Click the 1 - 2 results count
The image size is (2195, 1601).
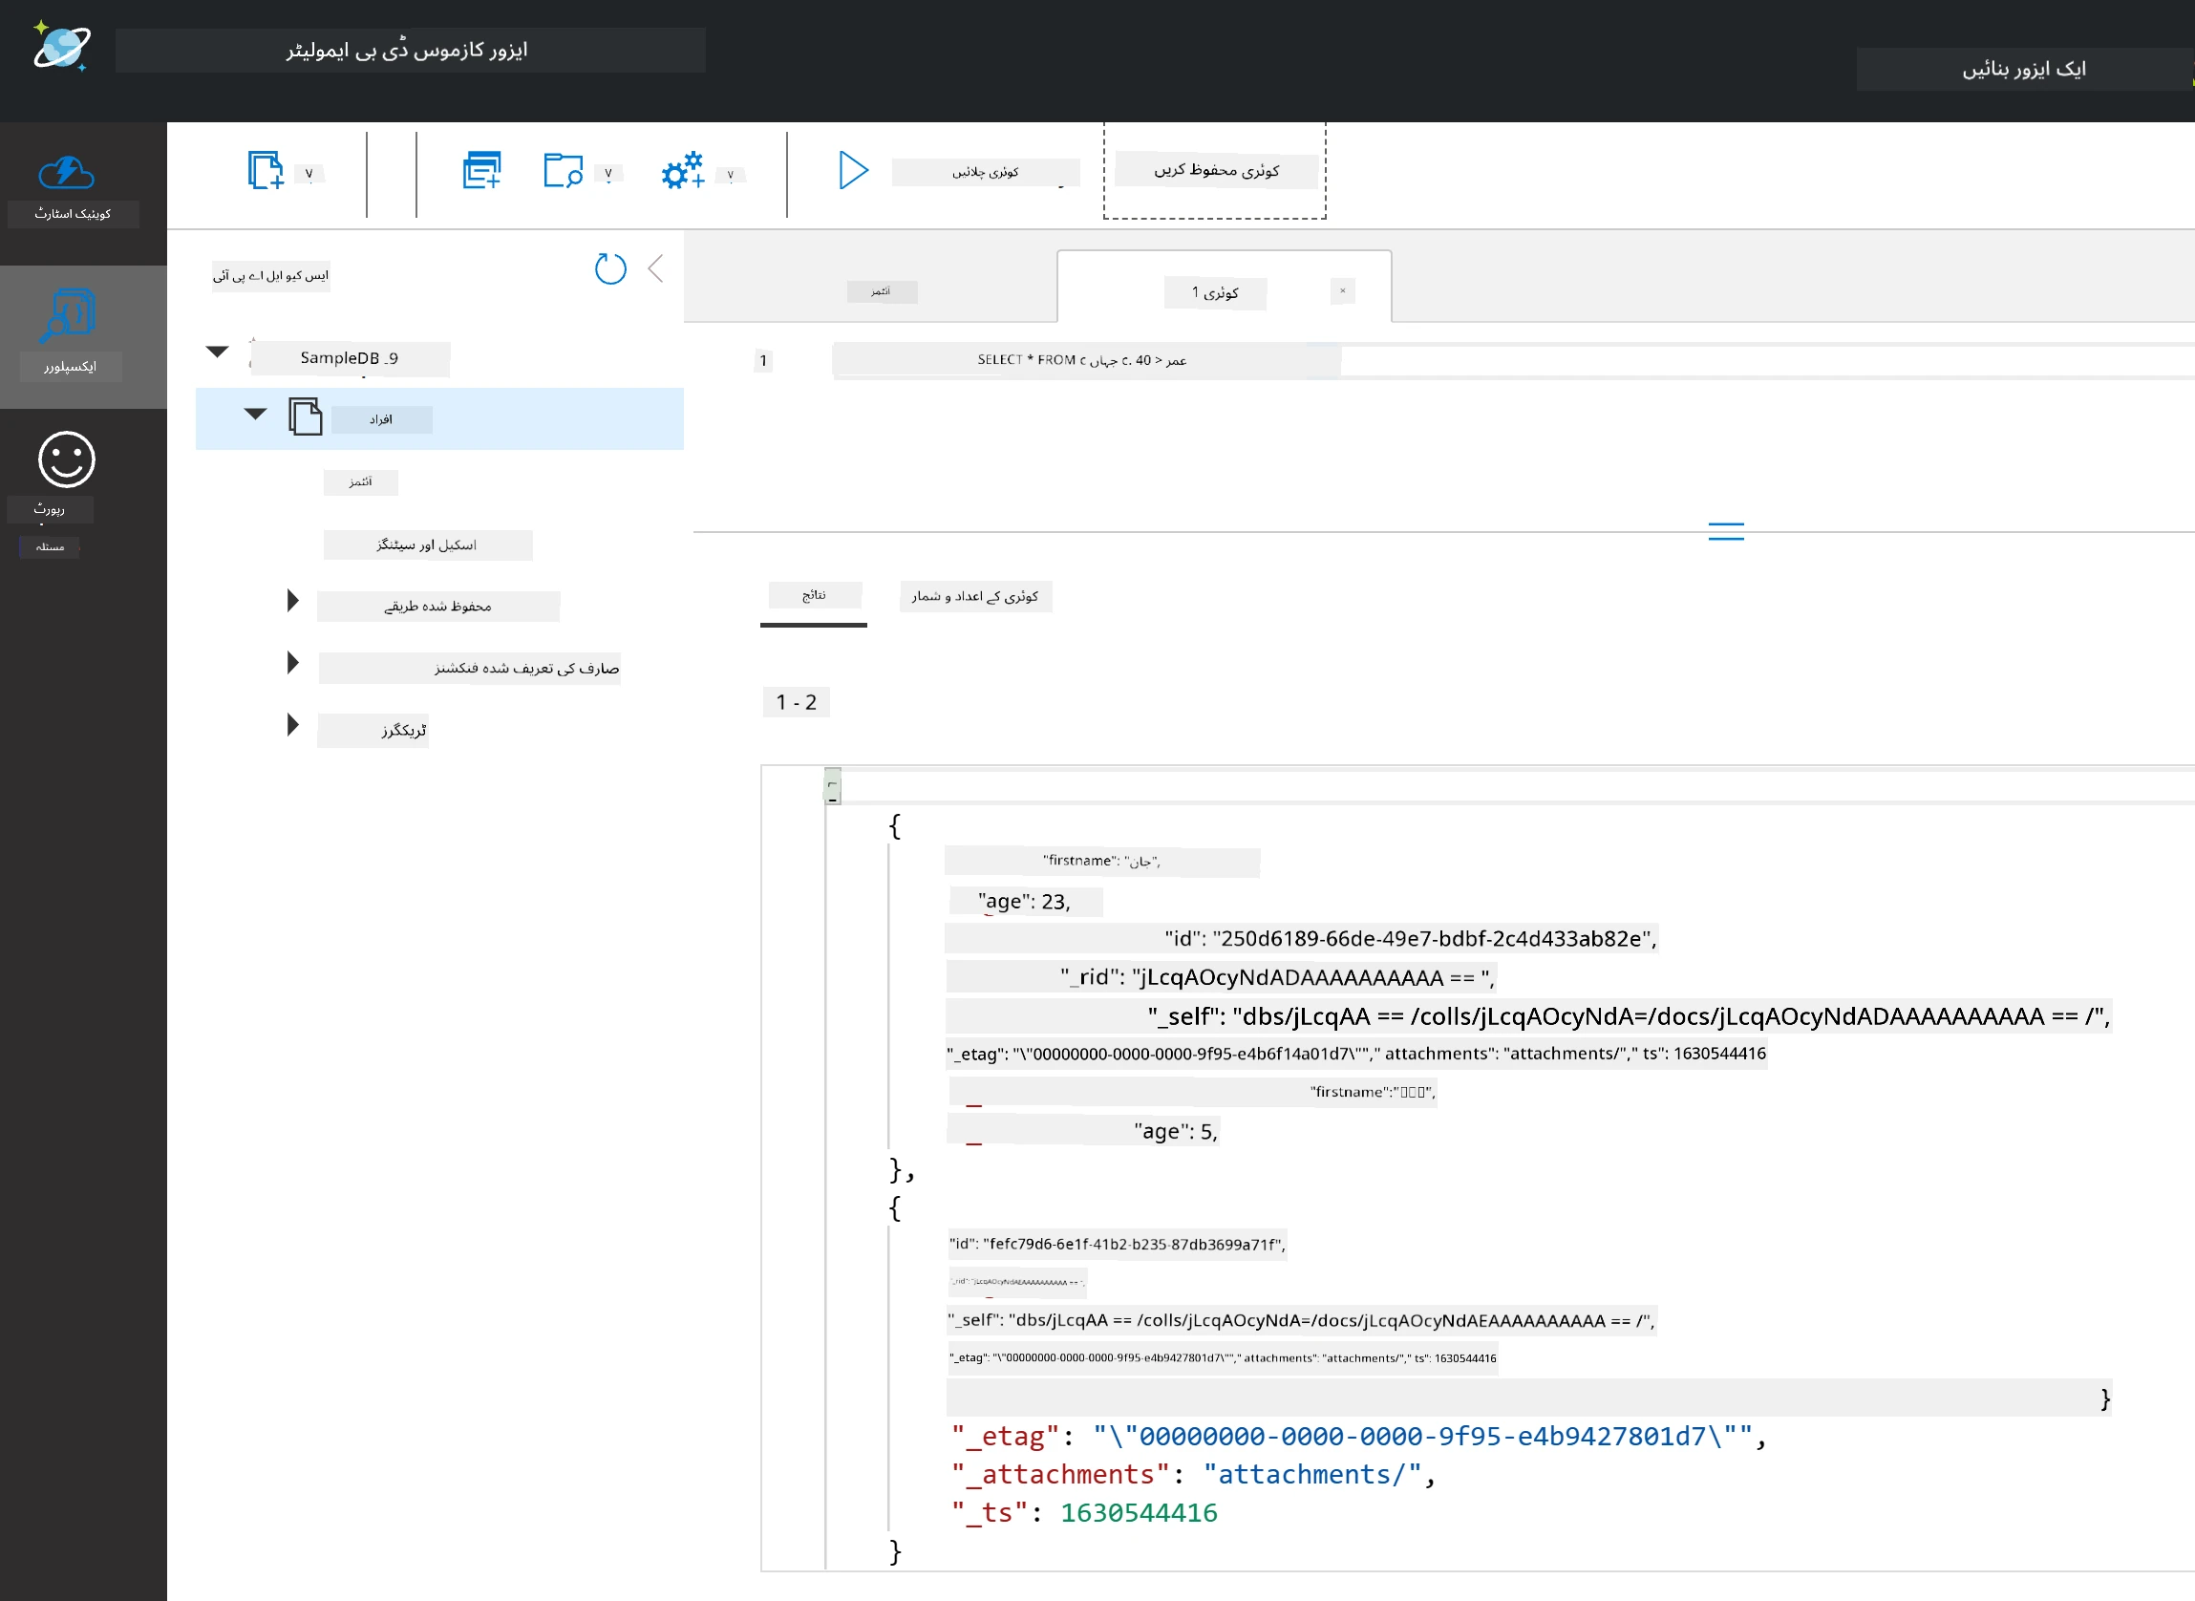[x=796, y=702]
